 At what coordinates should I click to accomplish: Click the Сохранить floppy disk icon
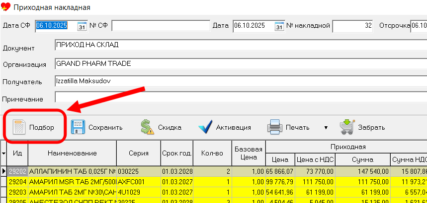[x=78, y=127]
